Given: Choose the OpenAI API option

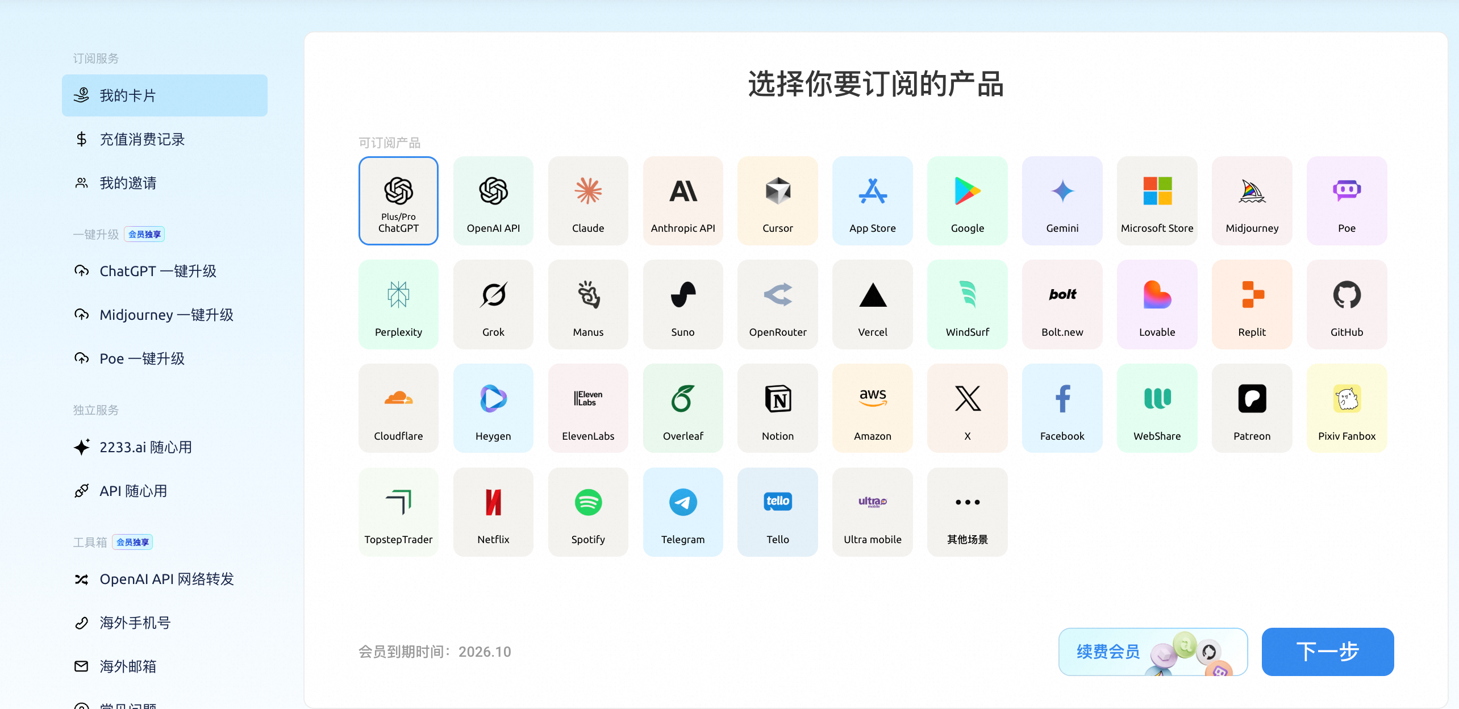Looking at the screenshot, I should click(x=493, y=201).
